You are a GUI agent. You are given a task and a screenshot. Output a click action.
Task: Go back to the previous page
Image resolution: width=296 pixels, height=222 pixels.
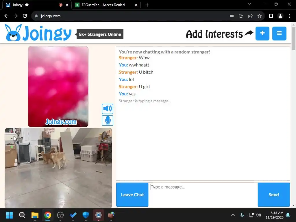tap(6, 16)
